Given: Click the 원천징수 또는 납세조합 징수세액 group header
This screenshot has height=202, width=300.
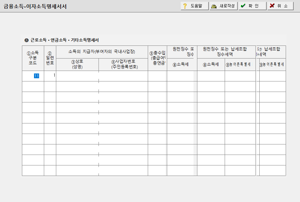Looking at the screenshot, I should coord(226,52).
